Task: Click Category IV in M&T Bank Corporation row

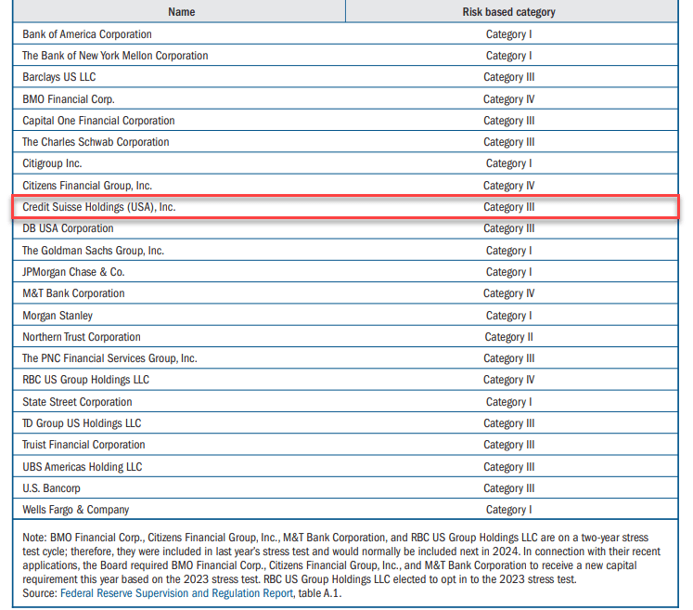Action: pyautogui.click(x=508, y=293)
